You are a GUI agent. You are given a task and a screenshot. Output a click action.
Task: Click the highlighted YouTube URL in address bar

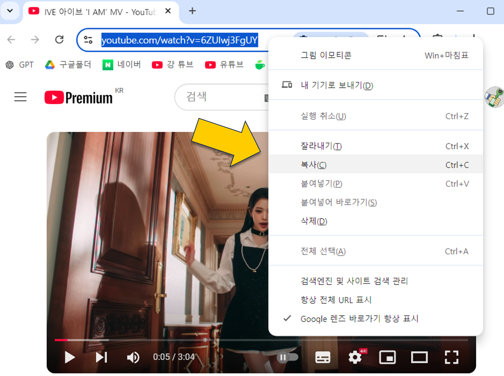(x=179, y=40)
